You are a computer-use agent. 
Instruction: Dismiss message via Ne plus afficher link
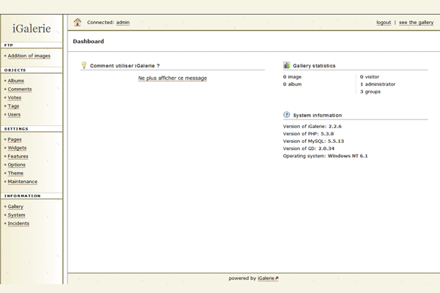(172, 78)
